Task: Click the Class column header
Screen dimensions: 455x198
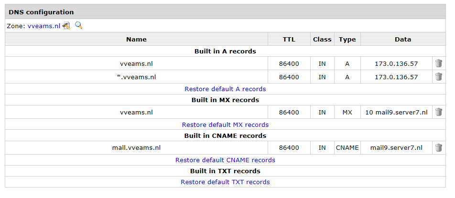Action: 322,40
